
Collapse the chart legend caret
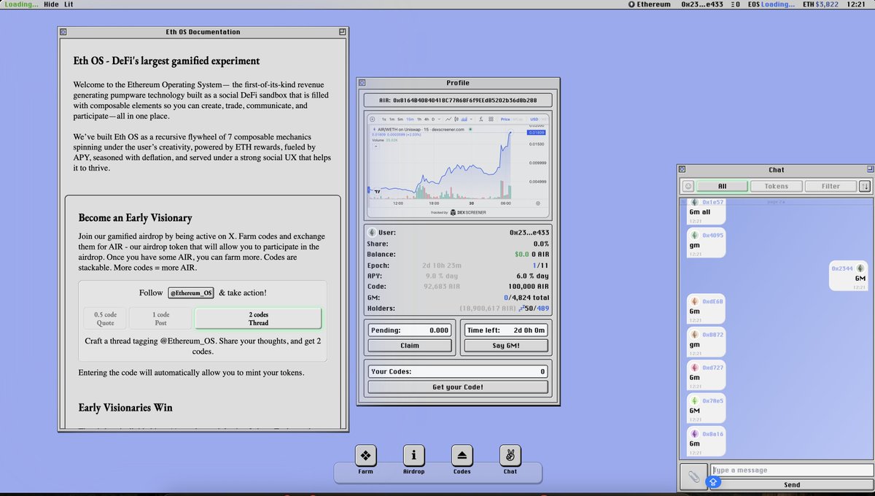(x=376, y=146)
